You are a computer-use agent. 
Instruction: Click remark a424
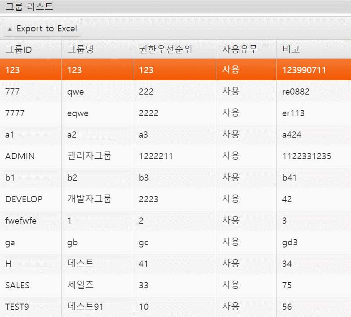(292, 135)
